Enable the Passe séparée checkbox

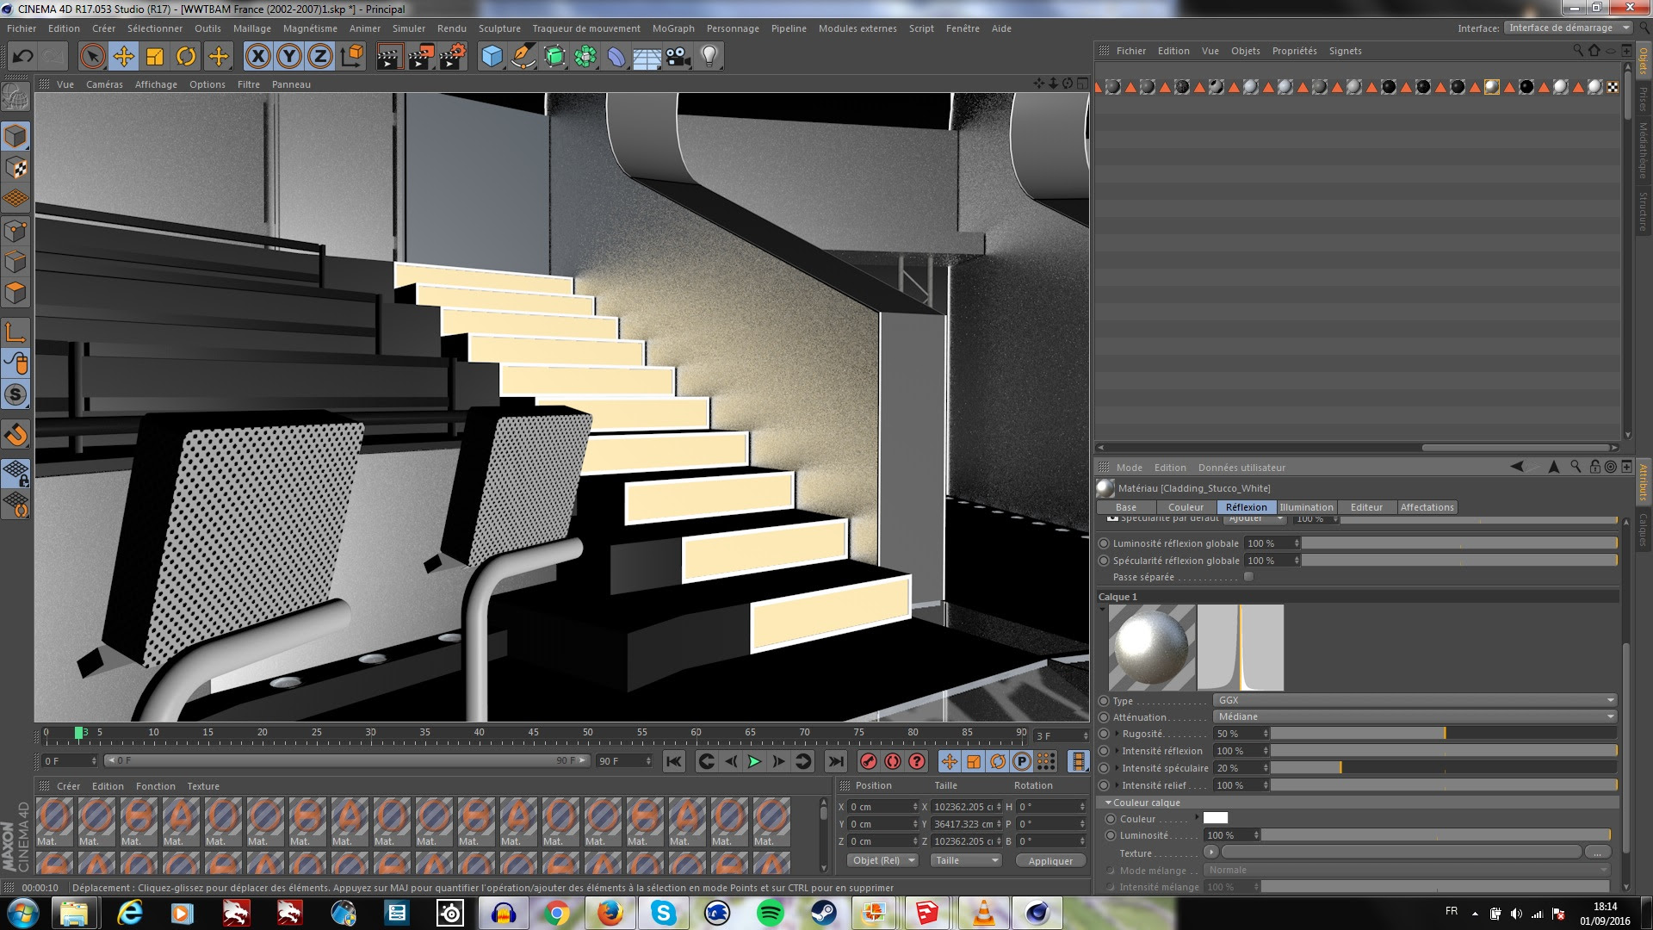(x=1248, y=577)
